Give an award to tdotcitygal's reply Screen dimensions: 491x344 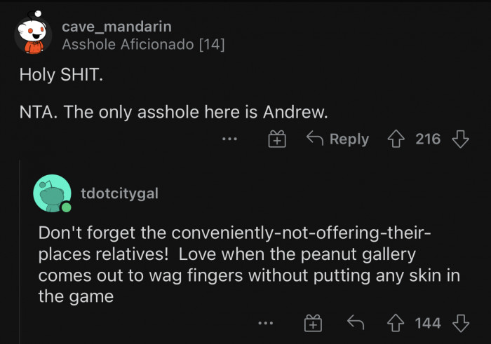click(x=313, y=323)
